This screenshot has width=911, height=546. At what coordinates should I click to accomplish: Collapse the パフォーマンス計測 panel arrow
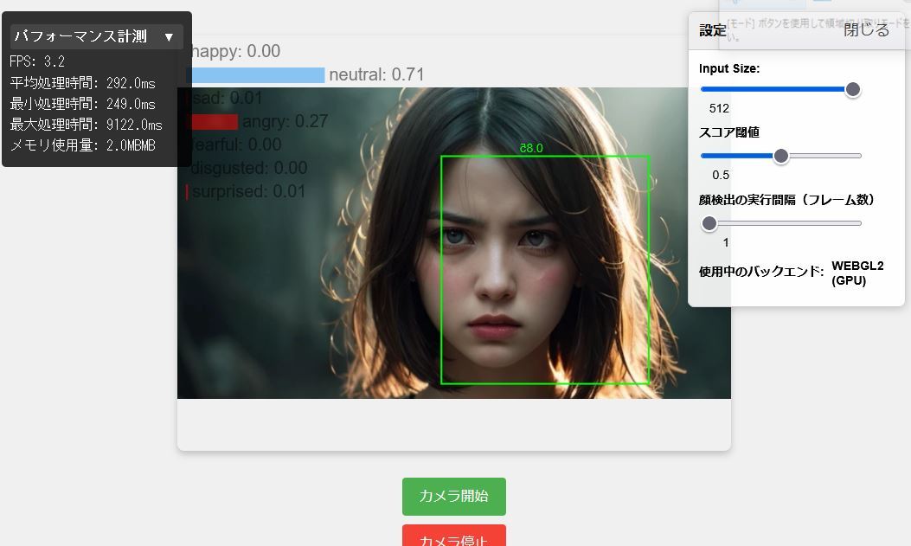coord(169,37)
